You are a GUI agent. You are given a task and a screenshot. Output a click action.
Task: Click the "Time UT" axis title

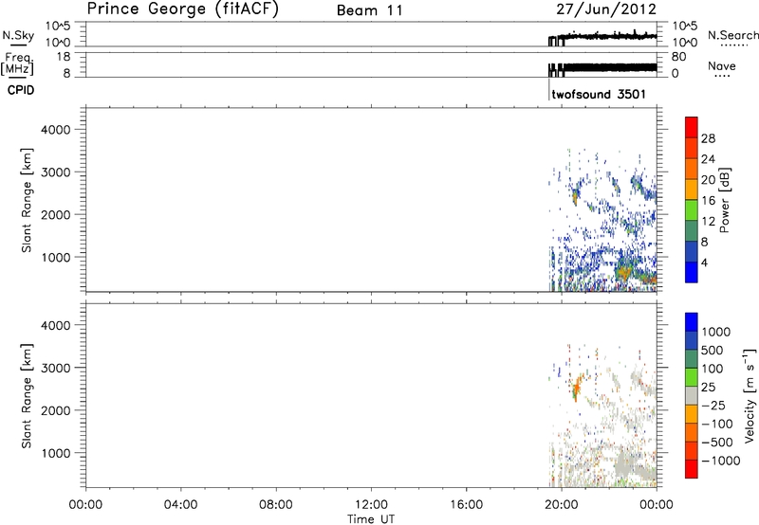371,519
